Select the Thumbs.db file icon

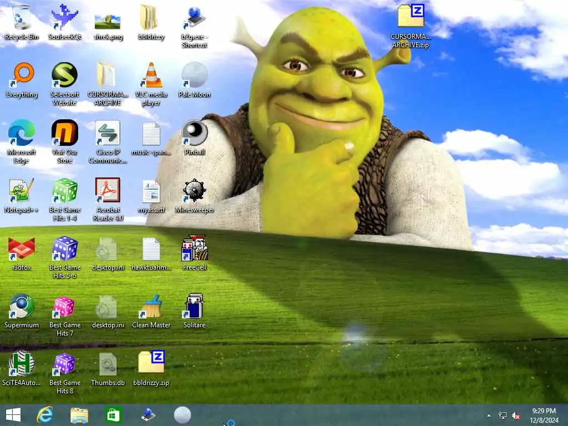(x=108, y=368)
